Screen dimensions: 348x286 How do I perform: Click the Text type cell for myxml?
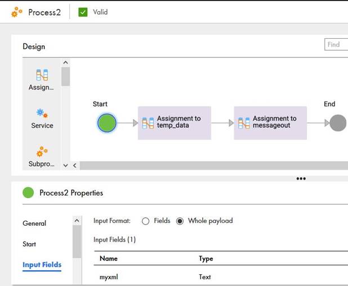click(205, 277)
